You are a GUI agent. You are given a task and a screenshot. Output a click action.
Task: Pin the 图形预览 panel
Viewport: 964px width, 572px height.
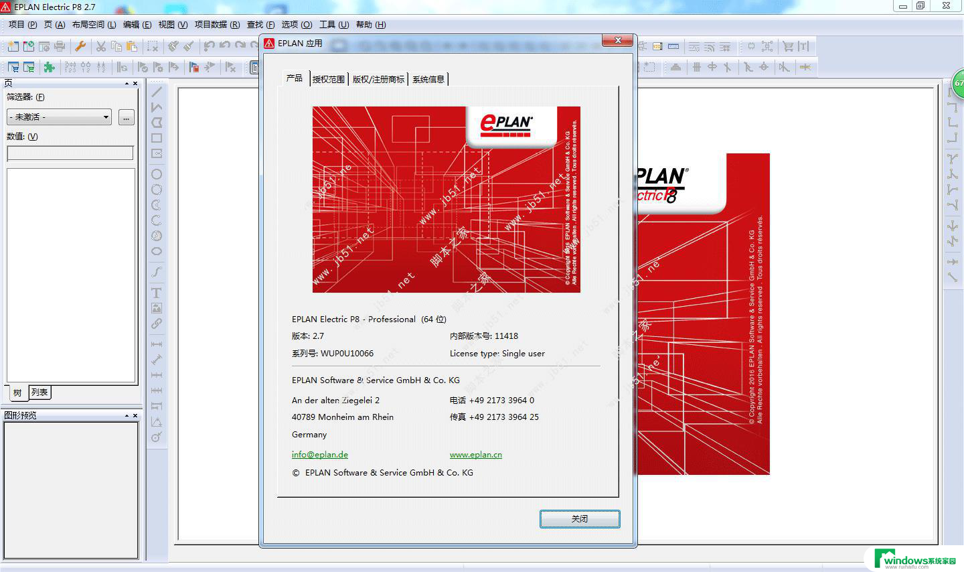pyautogui.click(x=127, y=416)
